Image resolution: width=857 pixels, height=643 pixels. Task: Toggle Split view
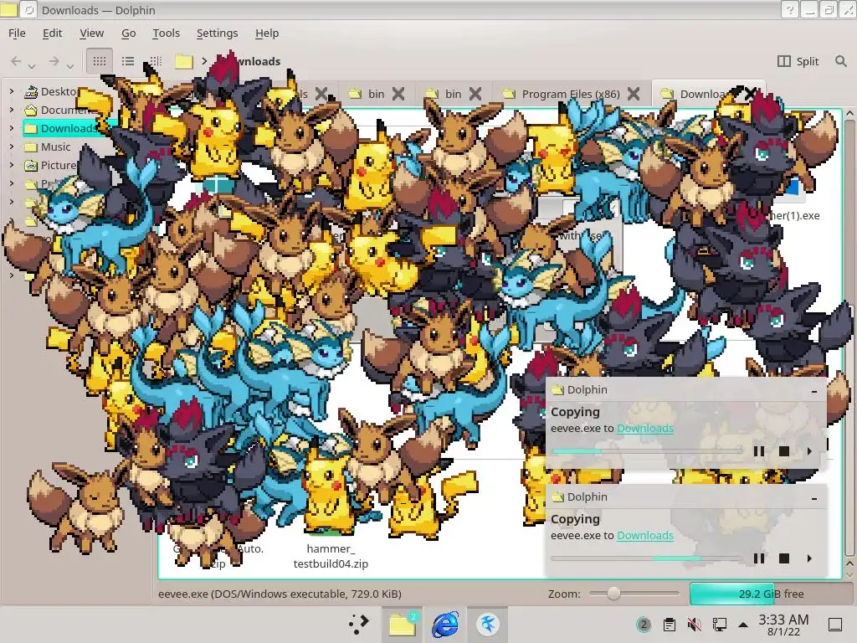[x=798, y=60]
